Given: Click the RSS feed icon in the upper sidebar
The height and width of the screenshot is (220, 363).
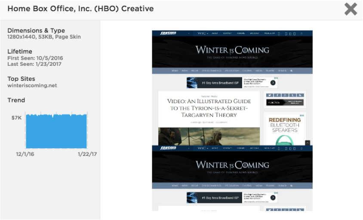Looking at the screenshot, I should [x=299, y=95].
